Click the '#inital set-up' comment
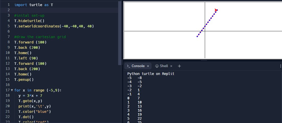Image resolution: width=282 pixels, height=123 pixels. (29, 16)
